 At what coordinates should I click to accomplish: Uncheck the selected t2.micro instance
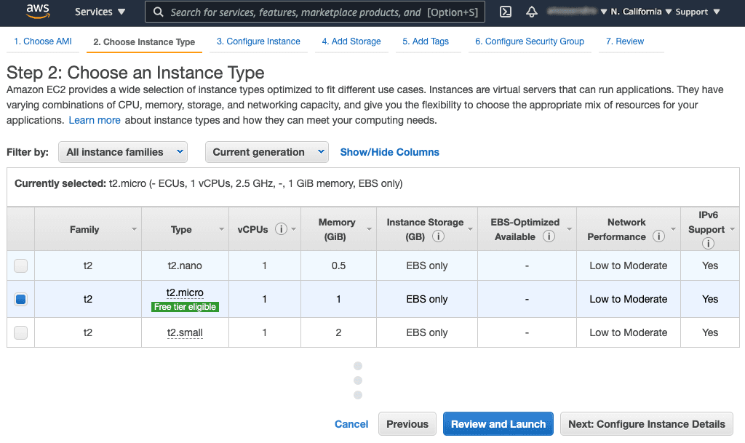20,298
